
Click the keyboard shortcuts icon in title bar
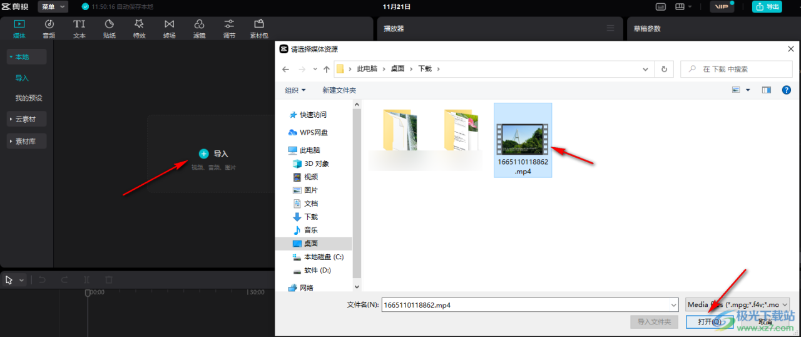661,6
